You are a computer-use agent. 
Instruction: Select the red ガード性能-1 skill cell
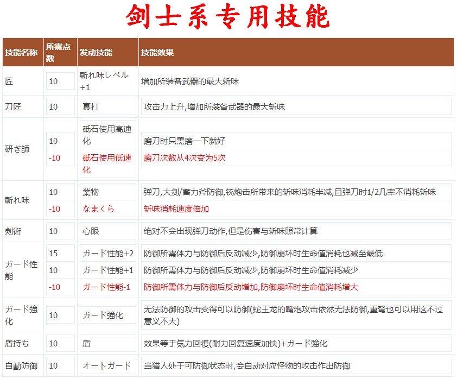pyautogui.click(x=108, y=287)
